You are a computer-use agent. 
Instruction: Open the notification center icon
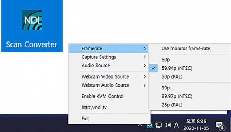220,126
